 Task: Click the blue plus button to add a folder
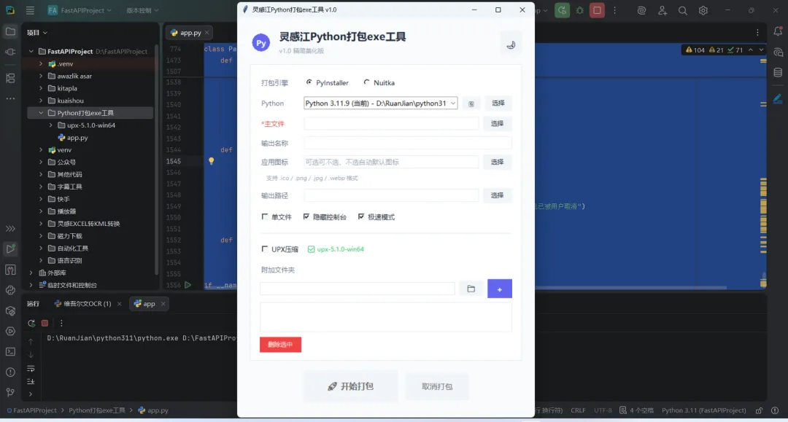coord(500,289)
